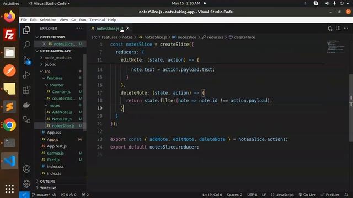The height and width of the screenshot is (198, 353).
Task: Launch FileZilla from the dock
Action: (x=9, y=35)
